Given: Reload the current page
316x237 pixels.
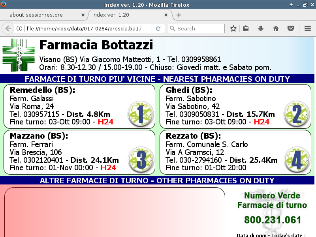Looking at the screenshot, I should [x=158, y=28].
